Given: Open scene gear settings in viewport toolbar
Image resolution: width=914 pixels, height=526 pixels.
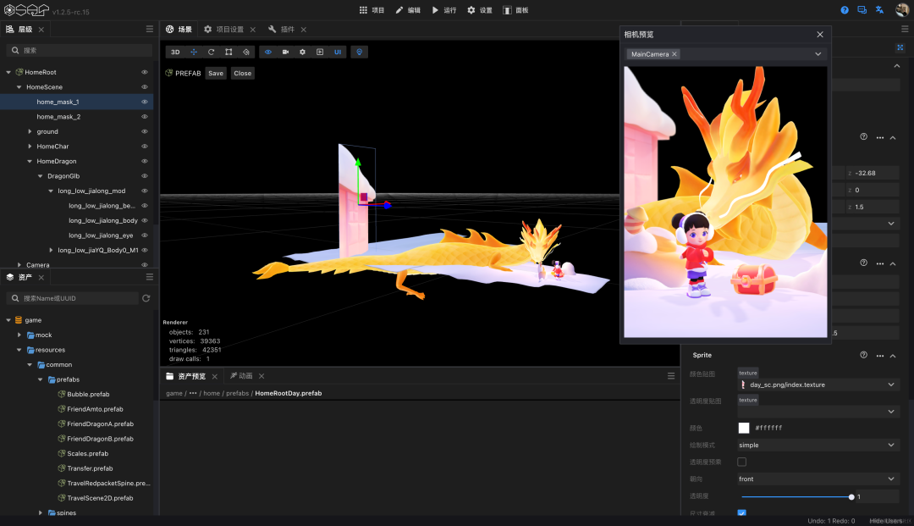Looking at the screenshot, I should pos(302,52).
